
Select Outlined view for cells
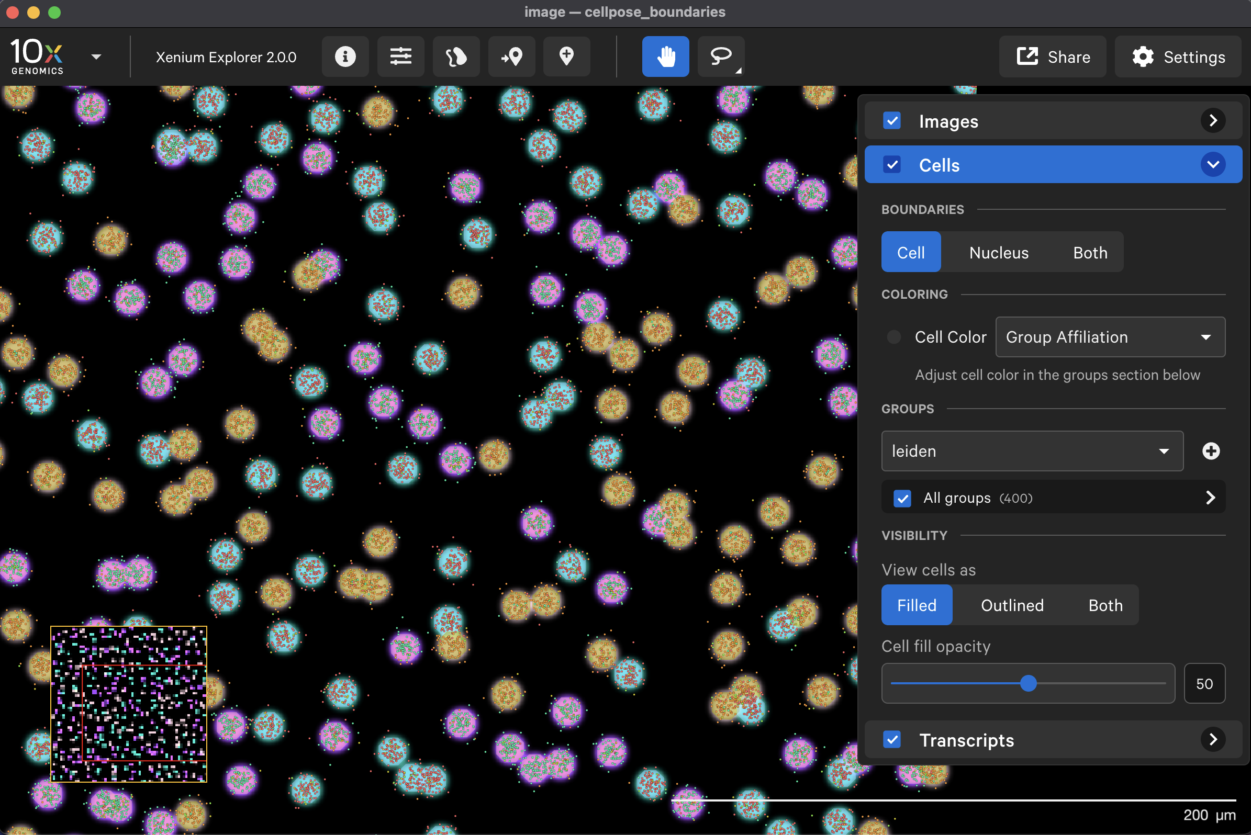click(1012, 605)
